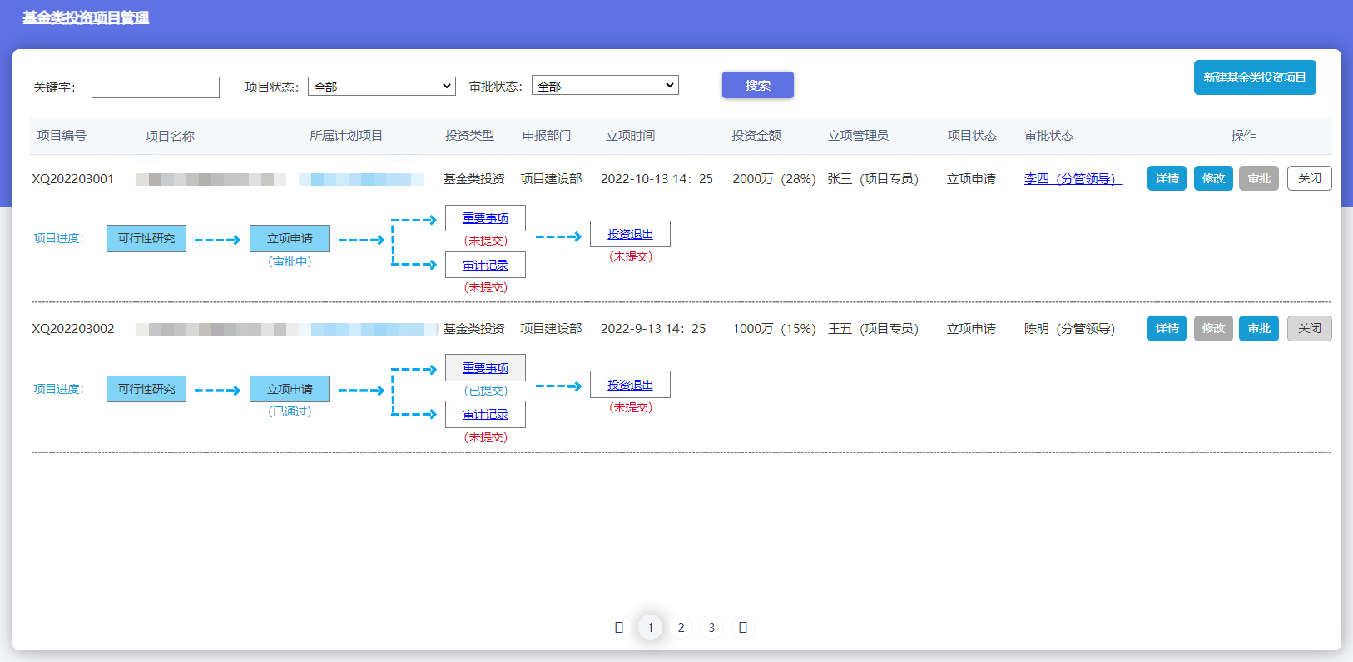Image resolution: width=1353 pixels, height=662 pixels.
Task: Open 详情 for project XQ202203001
Action: (x=1167, y=178)
